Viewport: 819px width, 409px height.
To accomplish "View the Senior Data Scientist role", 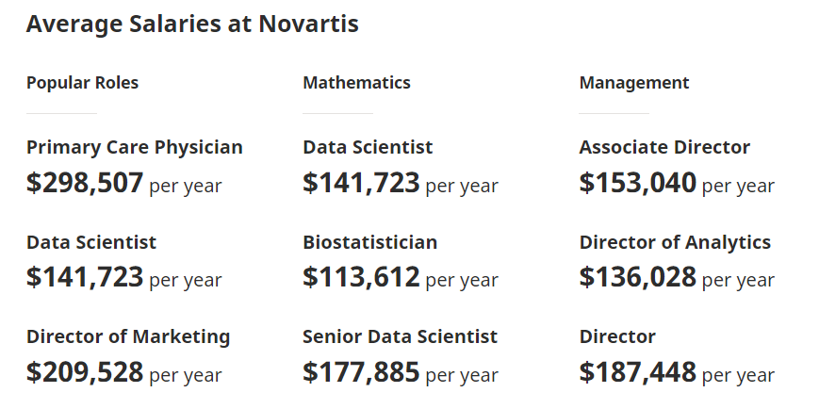I will (x=400, y=336).
